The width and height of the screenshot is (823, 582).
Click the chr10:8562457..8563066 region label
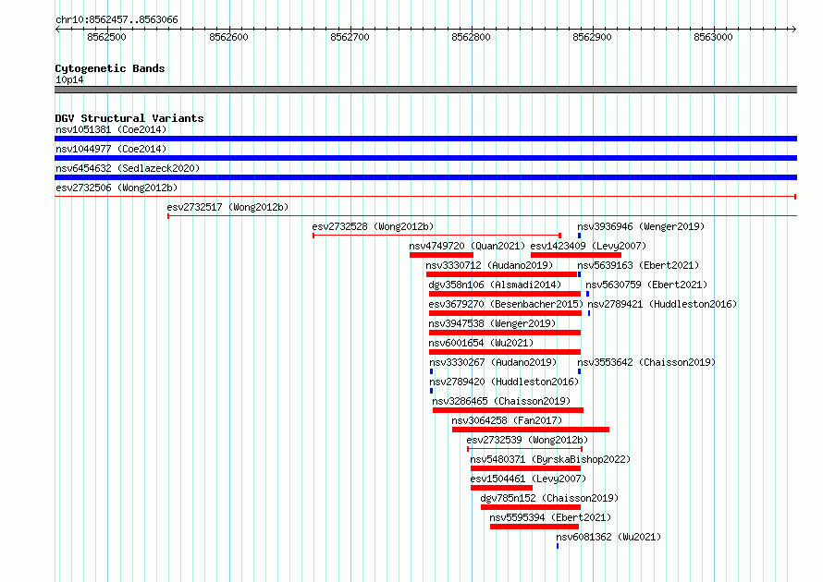point(117,19)
